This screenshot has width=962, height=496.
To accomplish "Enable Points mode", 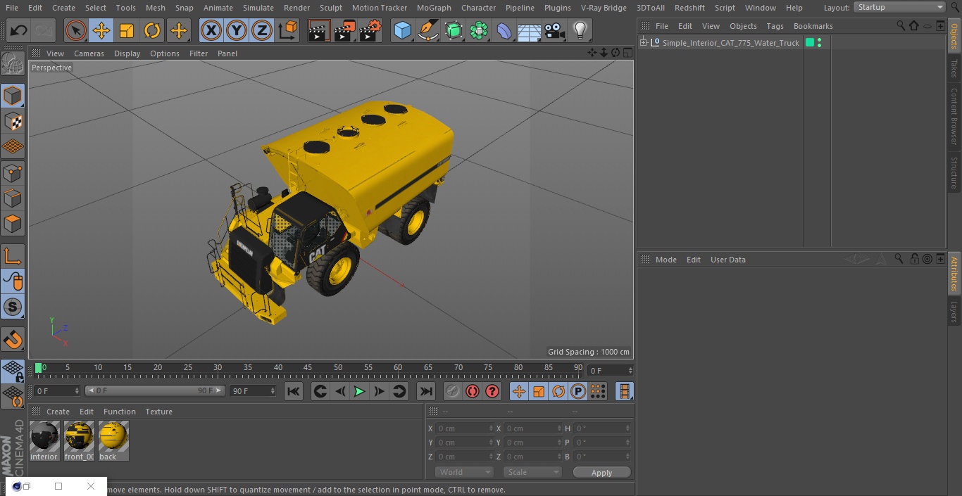I will click(x=13, y=173).
